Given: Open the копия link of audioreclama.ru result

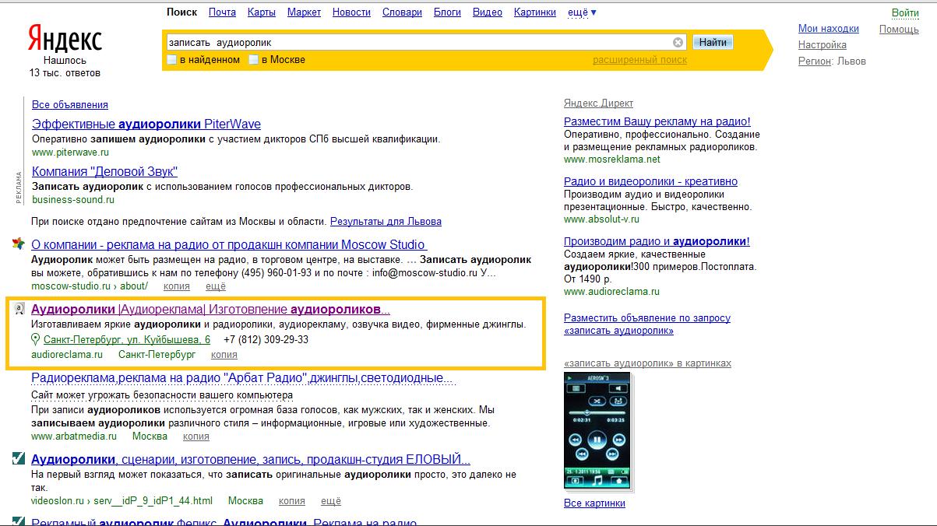Looking at the screenshot, I should click(x=224, y=355).
